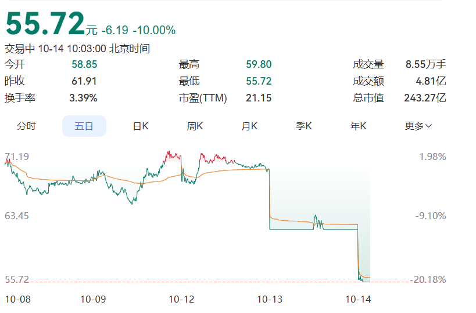Click the current price 55.72 headline

click(45, 23)
